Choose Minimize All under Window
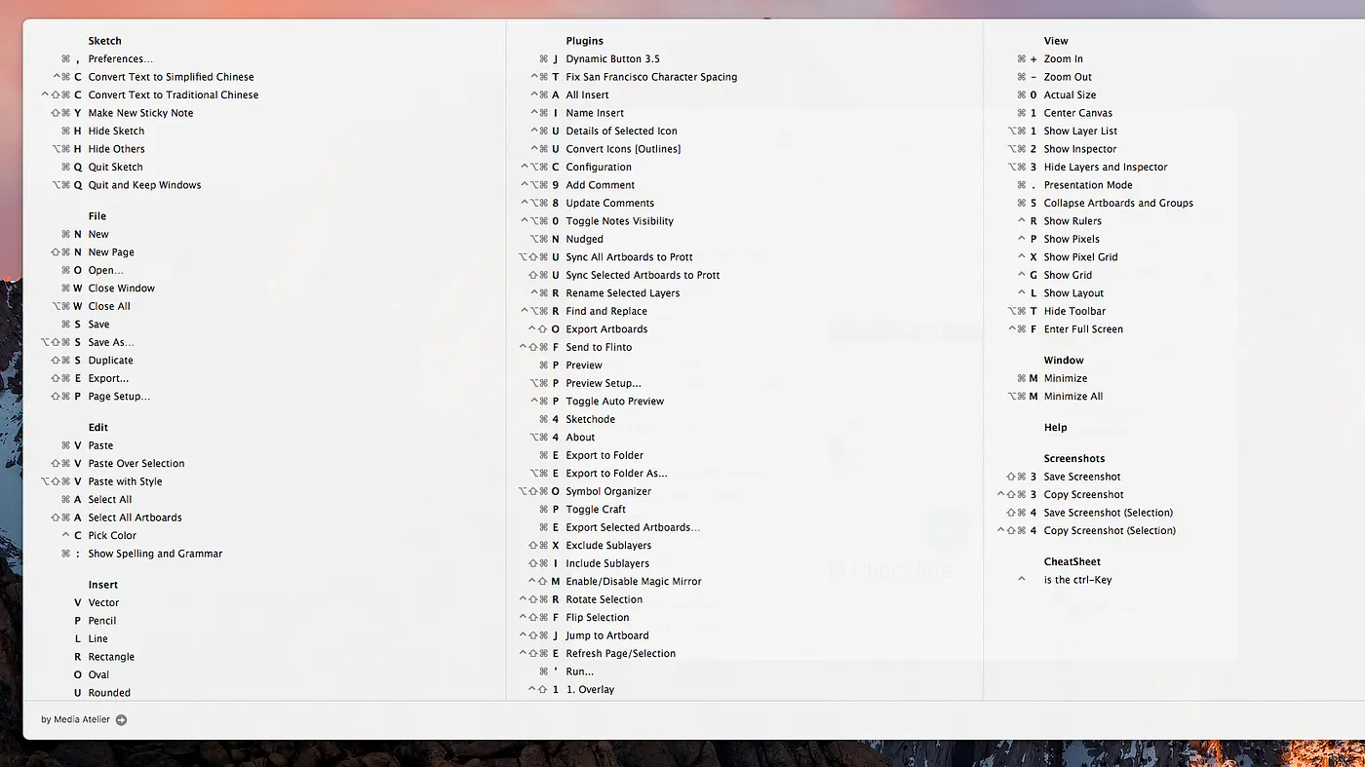This screenshot has height=767, width=1365. tap(1073, 397)
